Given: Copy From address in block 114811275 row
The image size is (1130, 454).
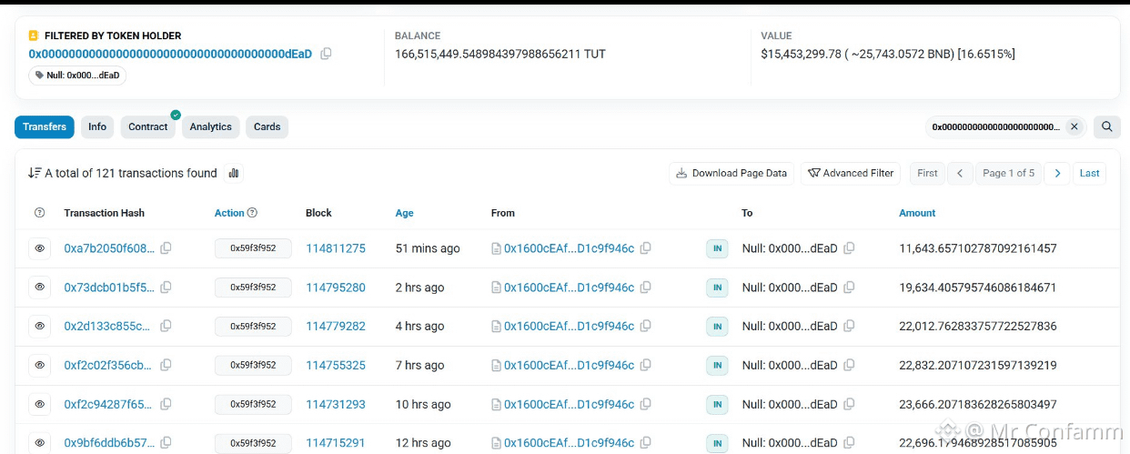Looking at the screenshot, I should (645, 248).
